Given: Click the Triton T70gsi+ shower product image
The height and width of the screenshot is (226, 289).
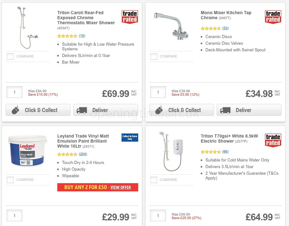Looking at the screenshot, I should pyautogui.click(x=171, y=151).
